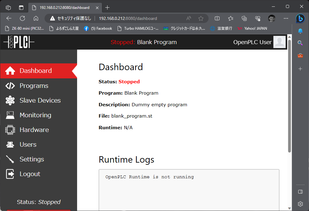
Task: Click the OpenPLC User name label
Action: pos(252,42)
